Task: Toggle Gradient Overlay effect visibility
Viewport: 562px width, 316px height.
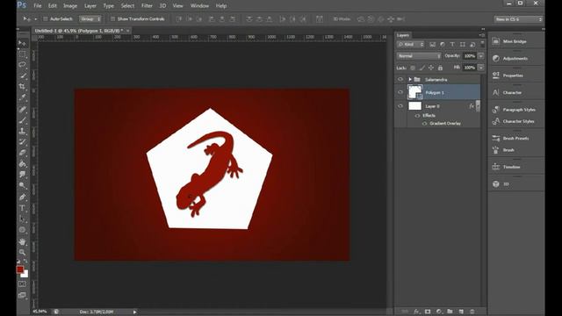Action: click(425, 123)
